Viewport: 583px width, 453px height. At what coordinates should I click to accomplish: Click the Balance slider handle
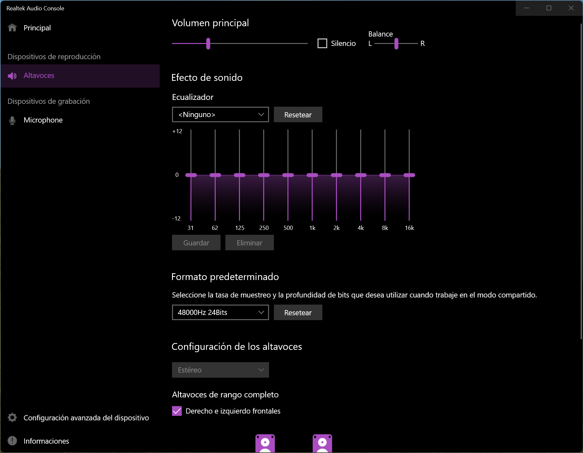tap(396, 44)
